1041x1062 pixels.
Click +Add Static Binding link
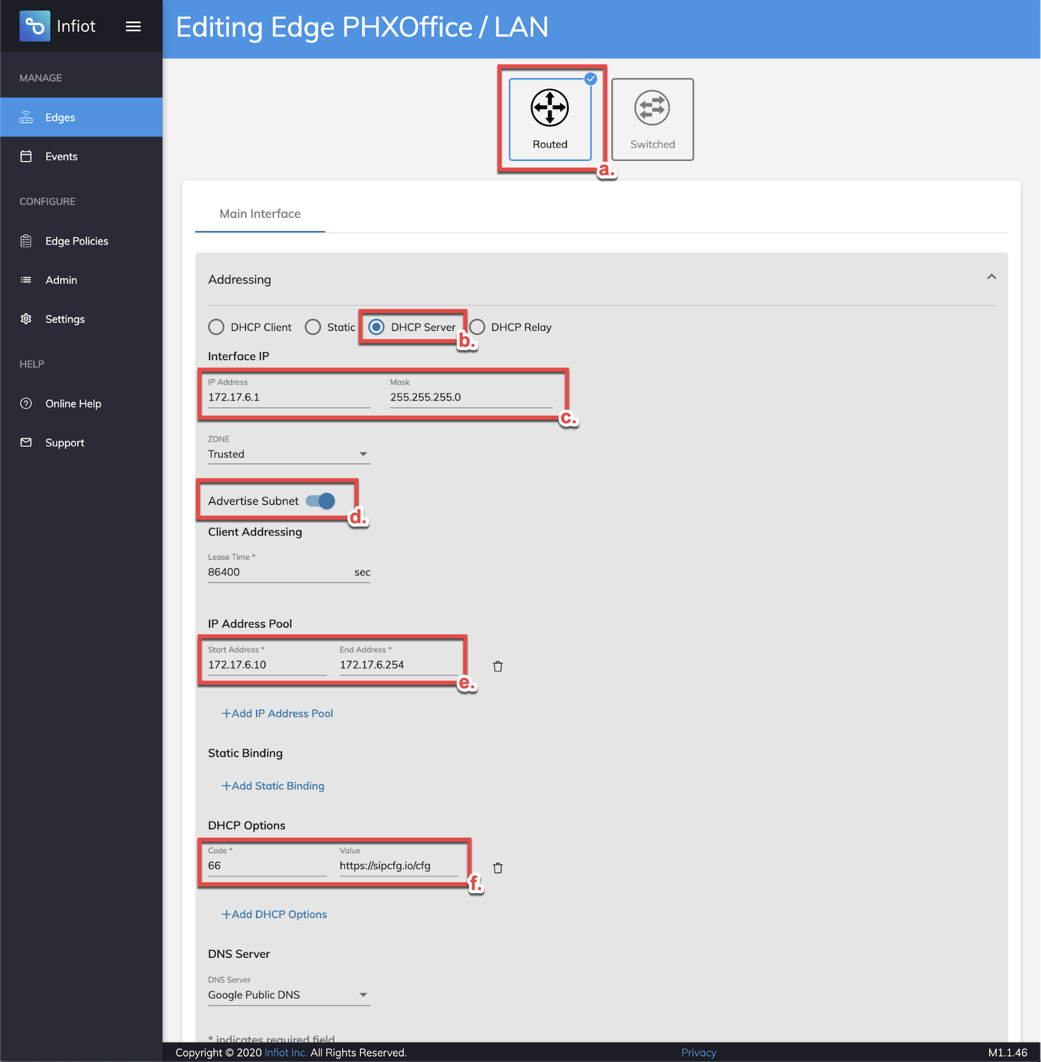pos(273,785)
